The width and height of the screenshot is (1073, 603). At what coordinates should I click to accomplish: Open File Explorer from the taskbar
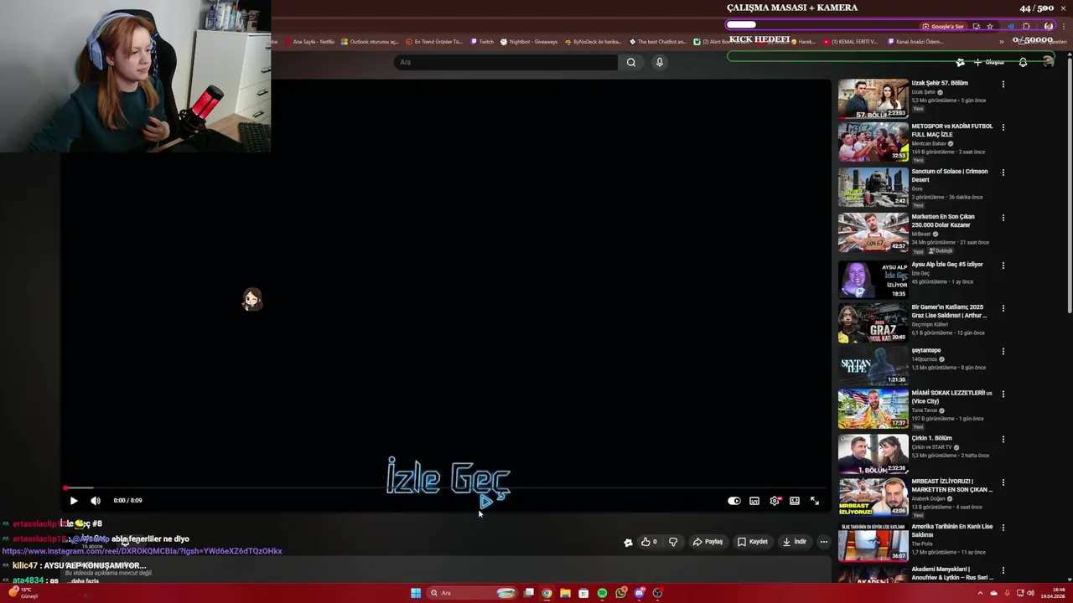(x=565, y=593)
